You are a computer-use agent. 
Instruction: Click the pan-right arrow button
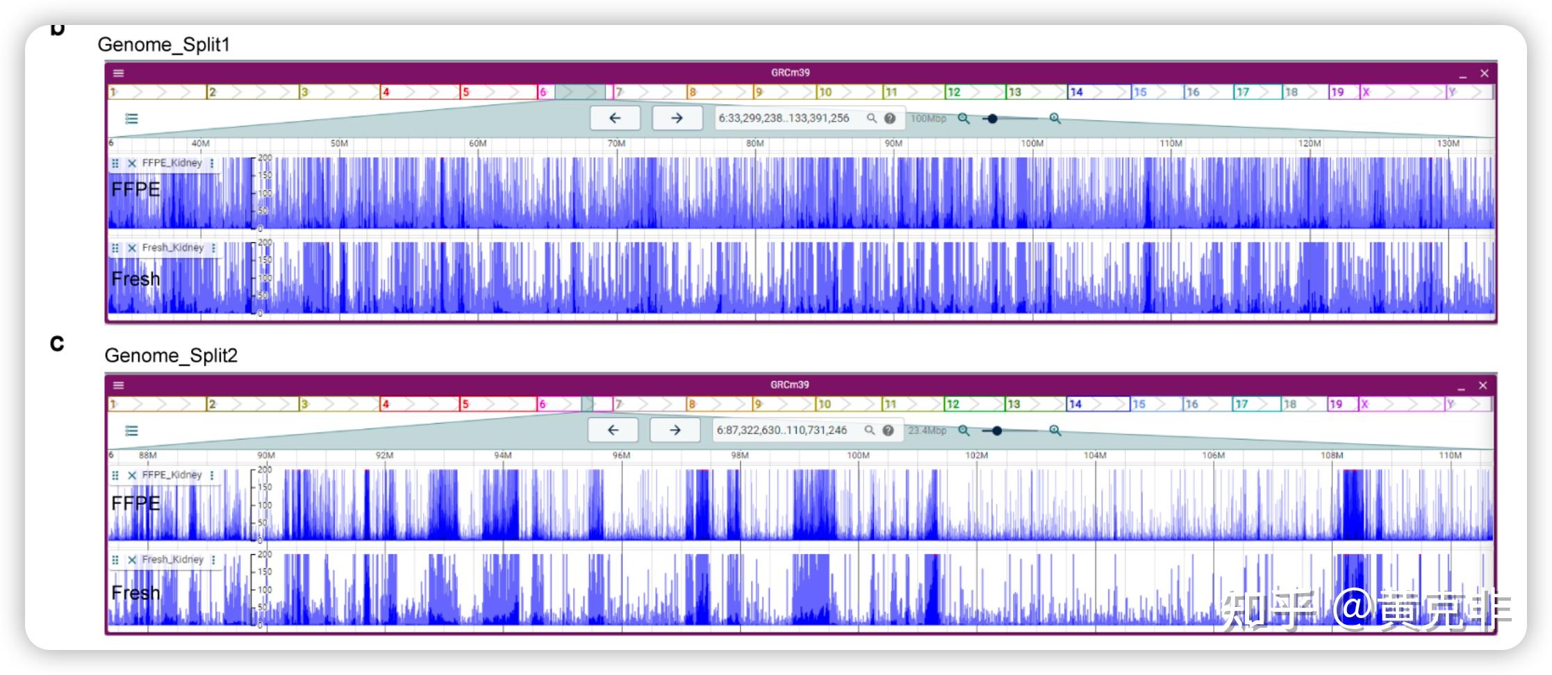point(676,118)
